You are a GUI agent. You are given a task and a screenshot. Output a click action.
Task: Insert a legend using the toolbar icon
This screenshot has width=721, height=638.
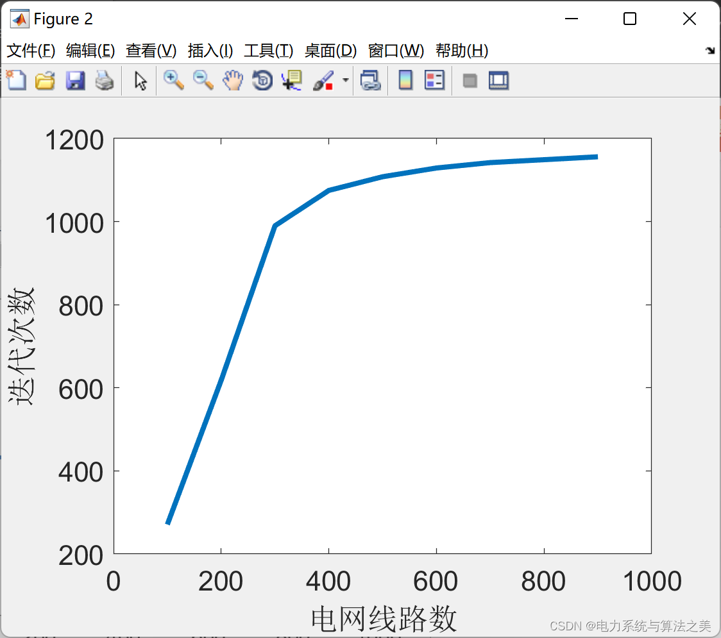(x=434, y=80)
